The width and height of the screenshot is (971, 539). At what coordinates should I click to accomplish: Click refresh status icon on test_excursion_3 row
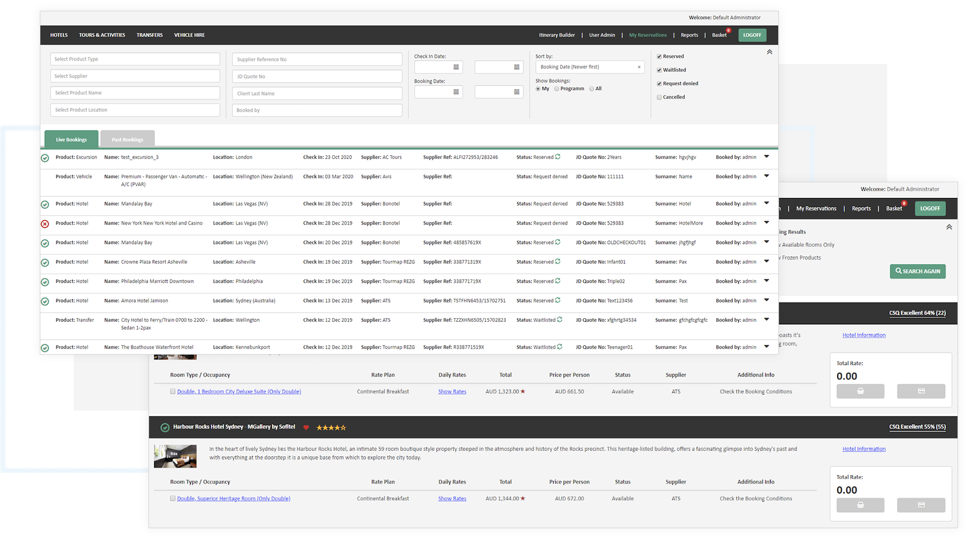[x=558, y=157]
